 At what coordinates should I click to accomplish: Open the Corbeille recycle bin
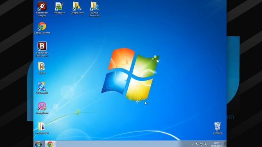tap(217, 128)
